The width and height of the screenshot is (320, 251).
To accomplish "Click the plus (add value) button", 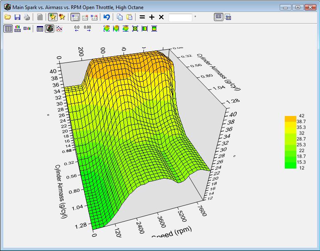I will [x=152, y=17].
